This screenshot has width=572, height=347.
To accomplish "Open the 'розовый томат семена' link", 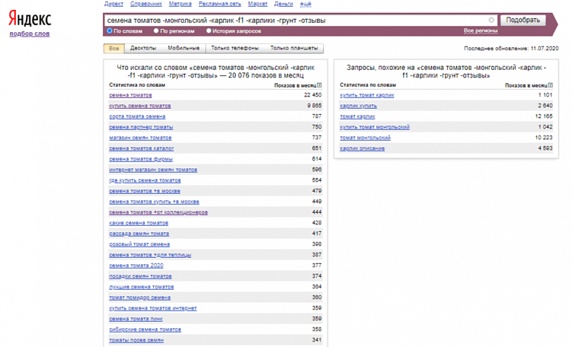I will (139, 244).
